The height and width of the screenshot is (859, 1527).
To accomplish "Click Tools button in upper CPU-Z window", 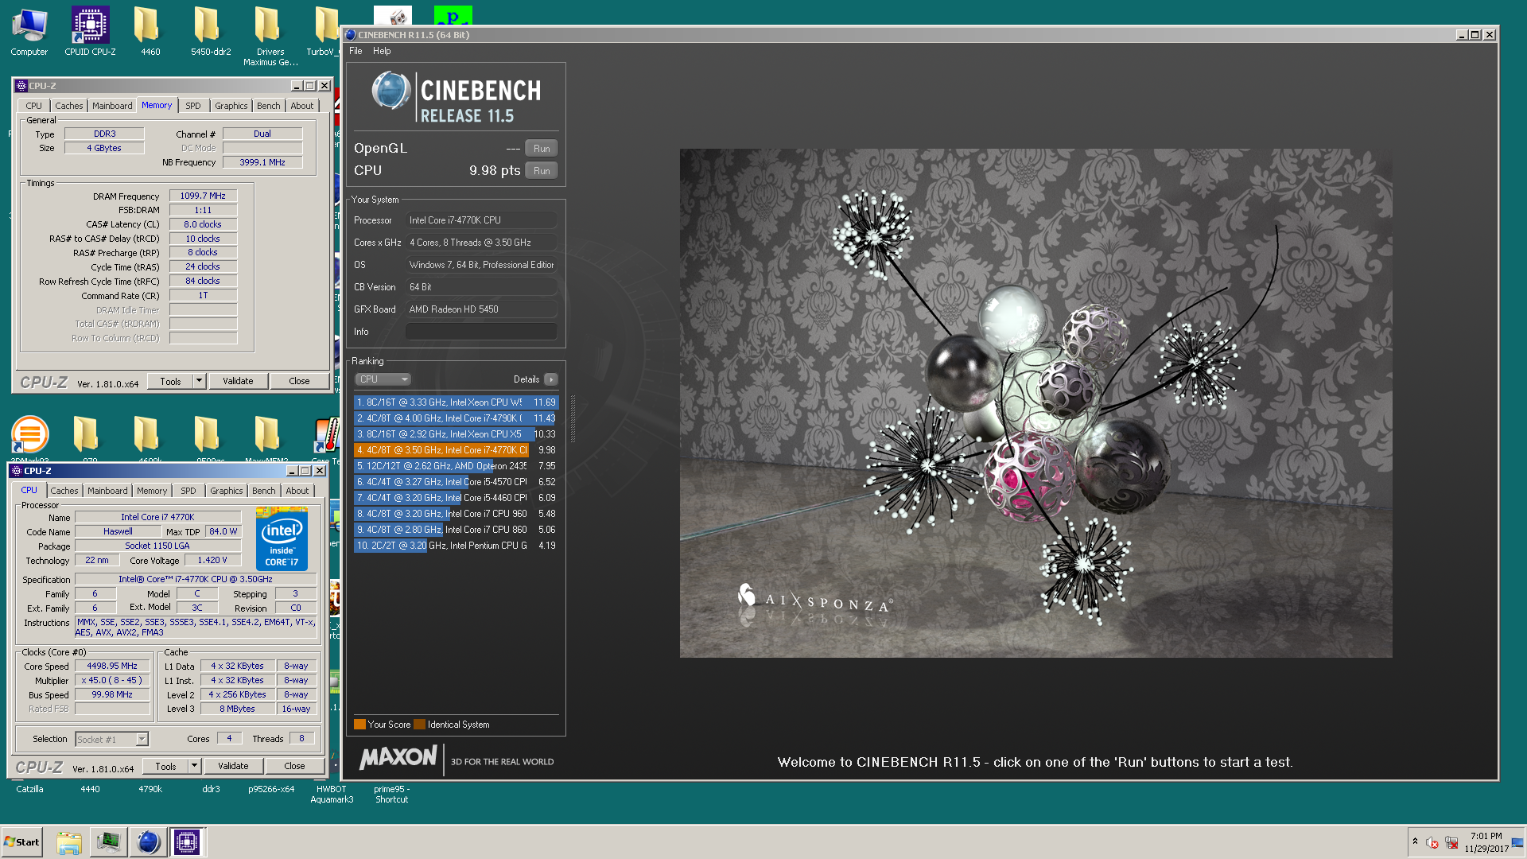I will [170, 381].
